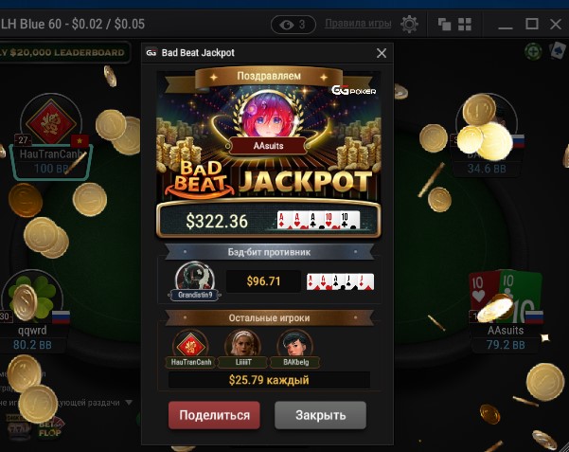Open table settings gear icon

(x=409, y=25)
